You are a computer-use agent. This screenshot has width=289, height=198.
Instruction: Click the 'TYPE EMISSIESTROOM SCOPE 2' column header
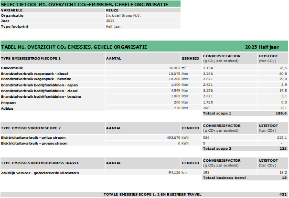[32, 128]
